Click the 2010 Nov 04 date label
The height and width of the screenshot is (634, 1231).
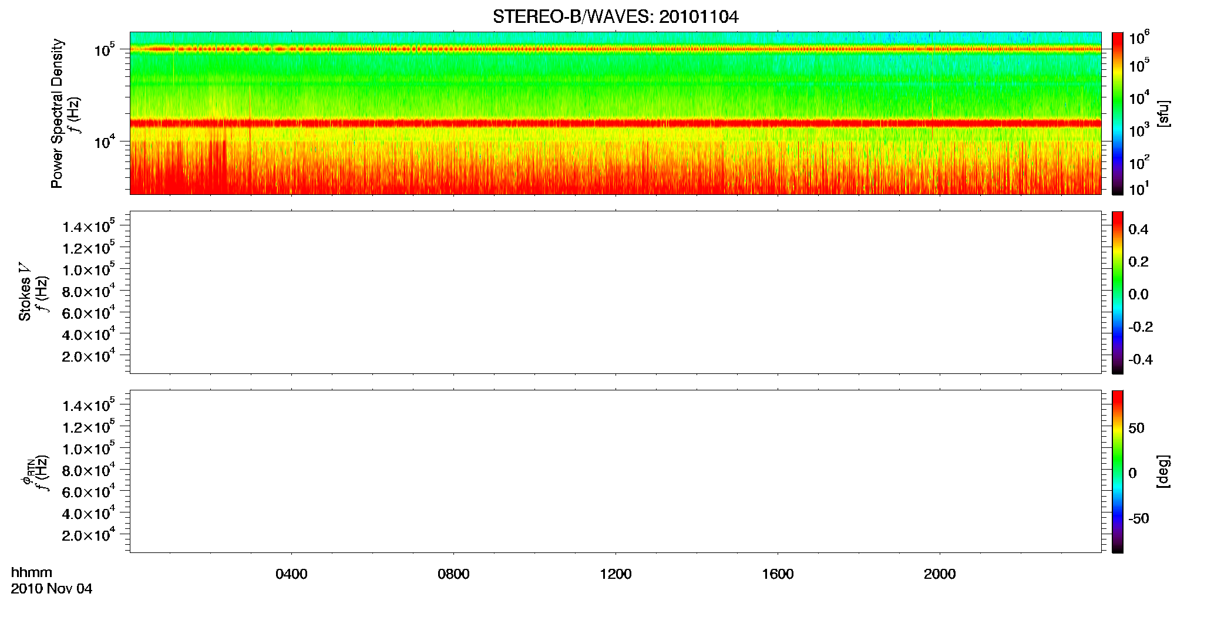click(x=52, y=589)
